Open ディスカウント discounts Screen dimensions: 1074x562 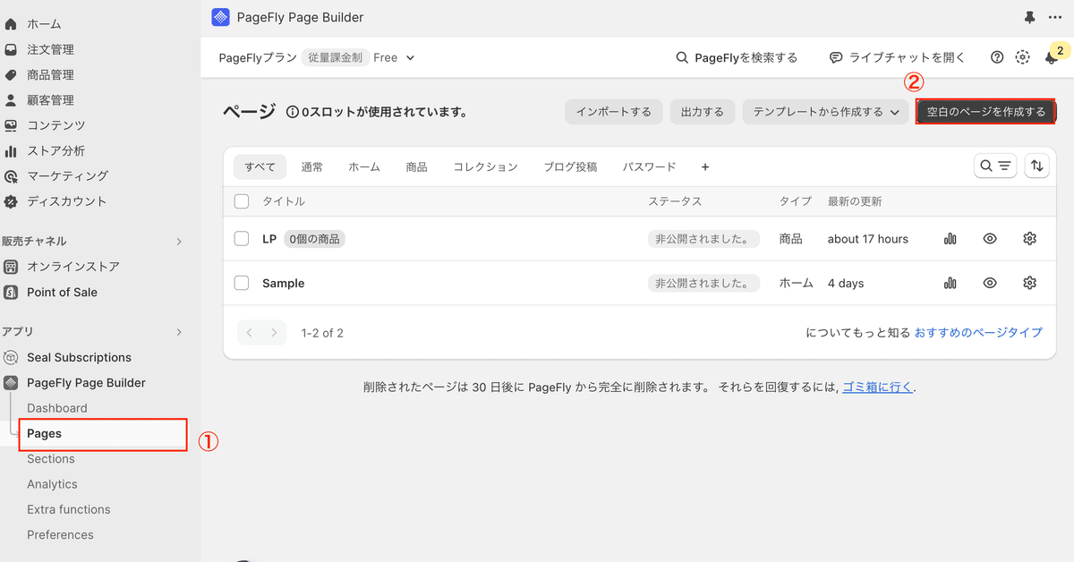click(x=66, y=201)
